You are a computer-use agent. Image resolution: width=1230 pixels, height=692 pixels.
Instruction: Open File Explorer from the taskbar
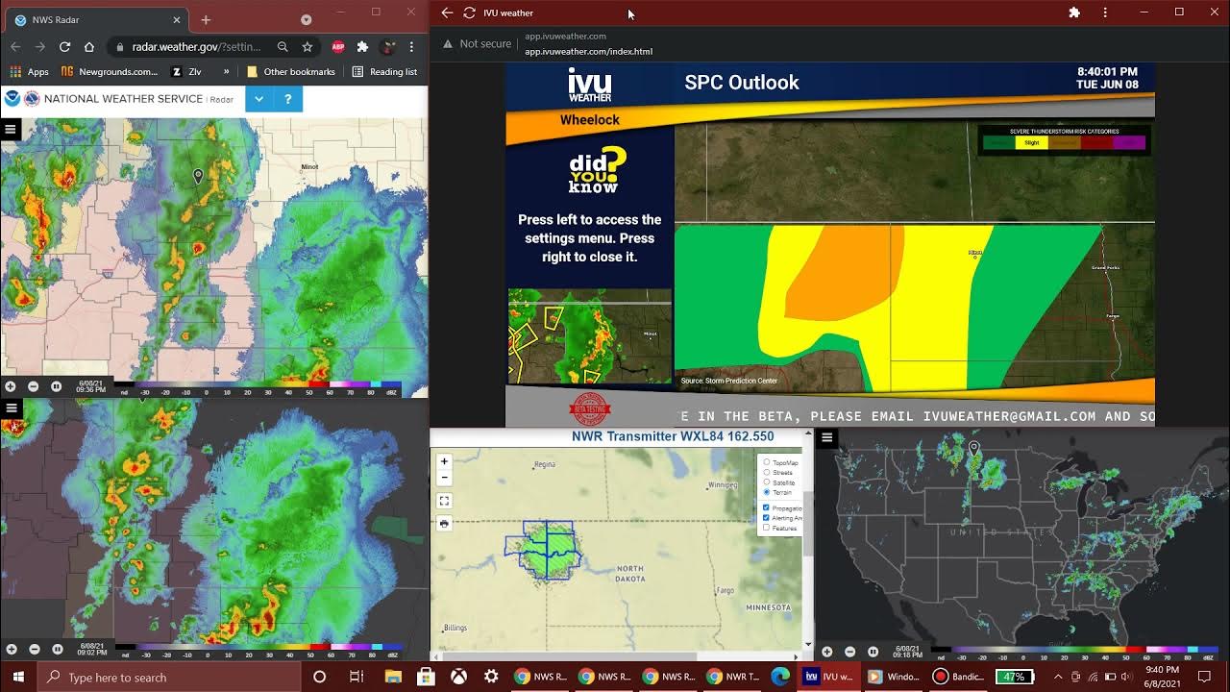coord(393,677)
